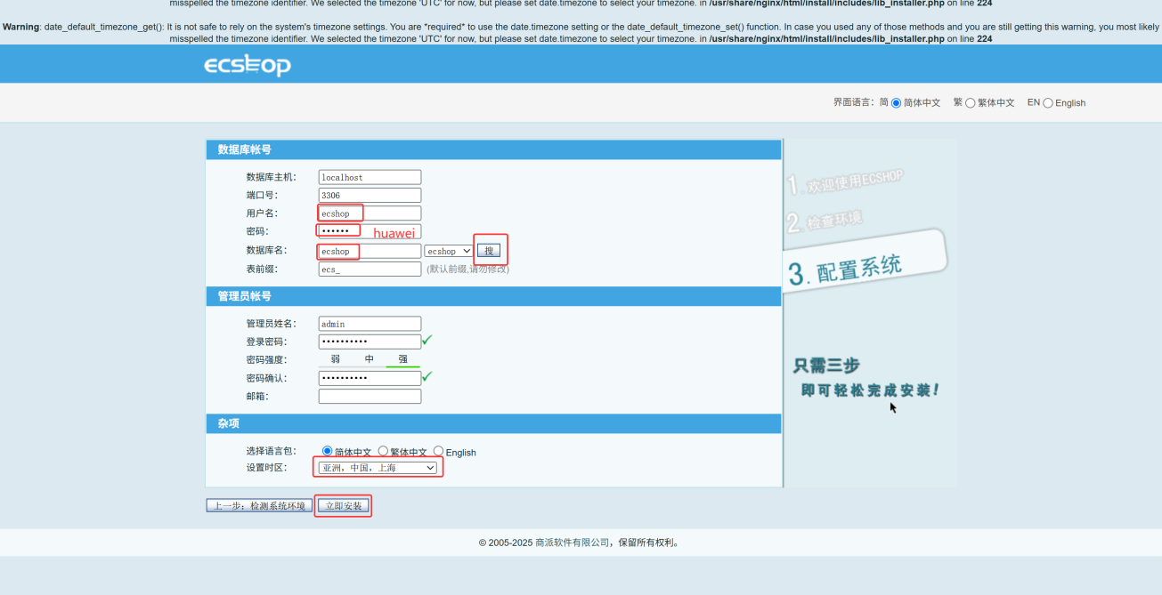Focus the 登录密码 field

pyautogui.click(x=370, y=342)
